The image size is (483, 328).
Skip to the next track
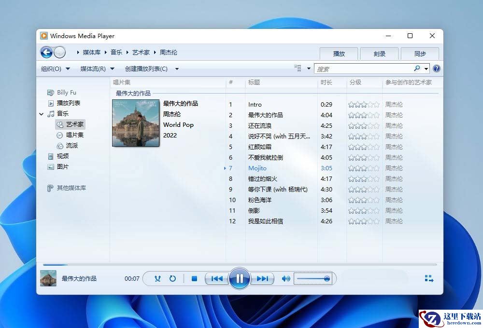(262, 278)
